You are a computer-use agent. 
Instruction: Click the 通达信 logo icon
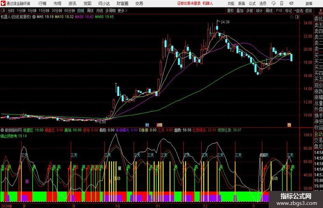pyautogui.click(x=3, y=3)
